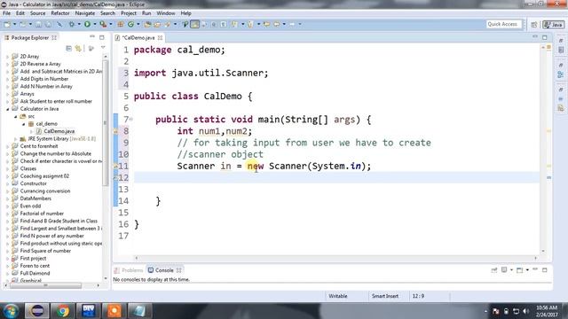This screenshot has width=568, height=319.
Task: Click Collapse All in Package Explorer
Action: (x=68, y=48)
